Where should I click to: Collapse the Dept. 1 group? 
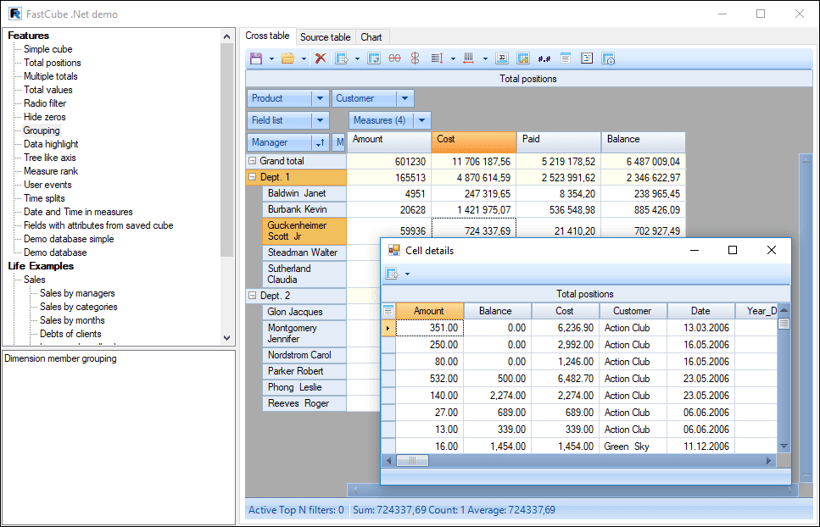252,177
